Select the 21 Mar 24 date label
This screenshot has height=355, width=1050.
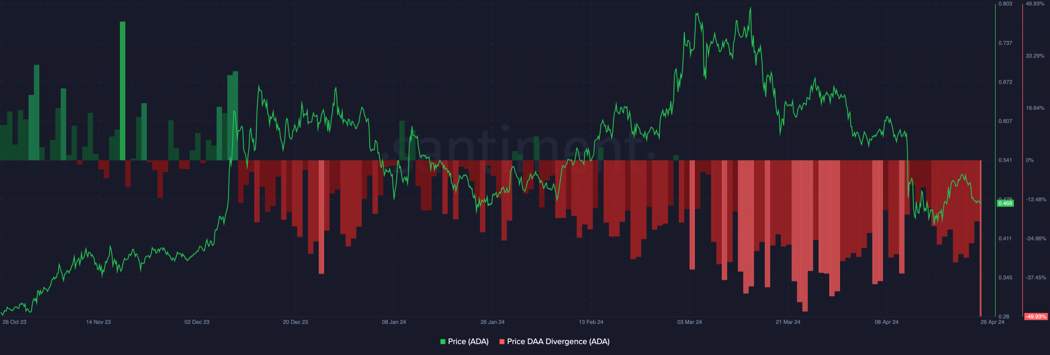[x=788, y=322]
